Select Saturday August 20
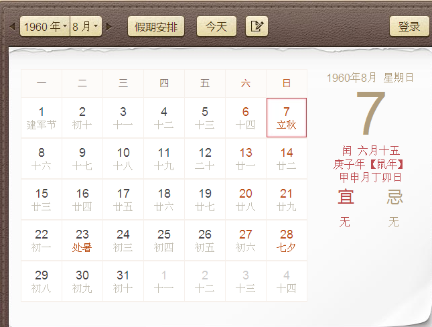The height and width of the screenshot is (327, 432). click(x=246, y=200)
